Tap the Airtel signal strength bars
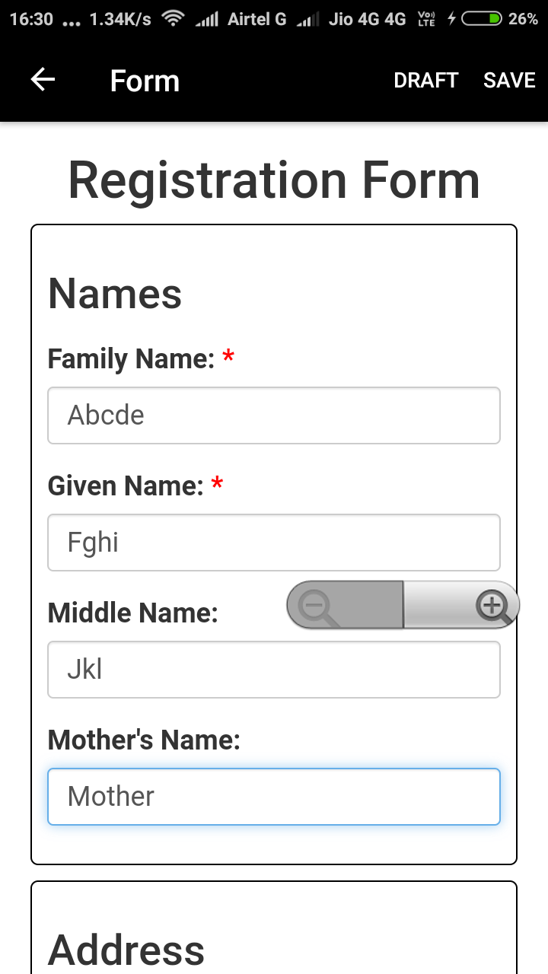Viewport: 548px width, 974px height. [x=207, y=19]
